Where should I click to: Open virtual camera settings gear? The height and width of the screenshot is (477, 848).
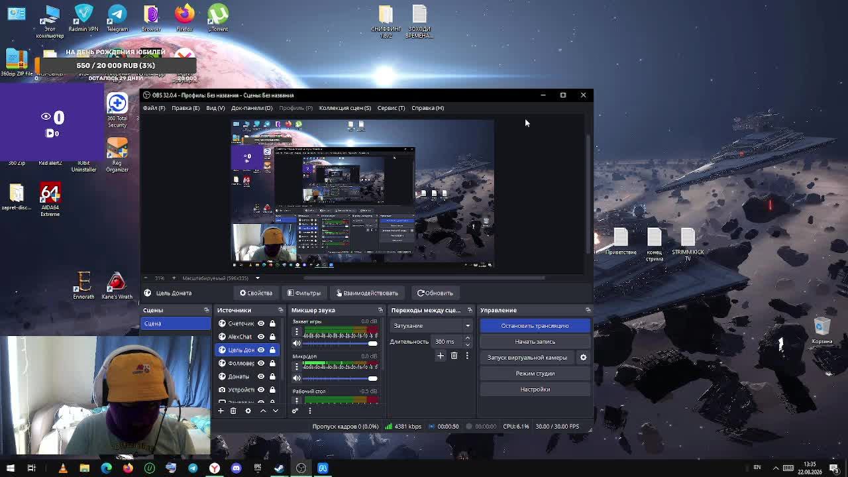click(x=584, y=358)
